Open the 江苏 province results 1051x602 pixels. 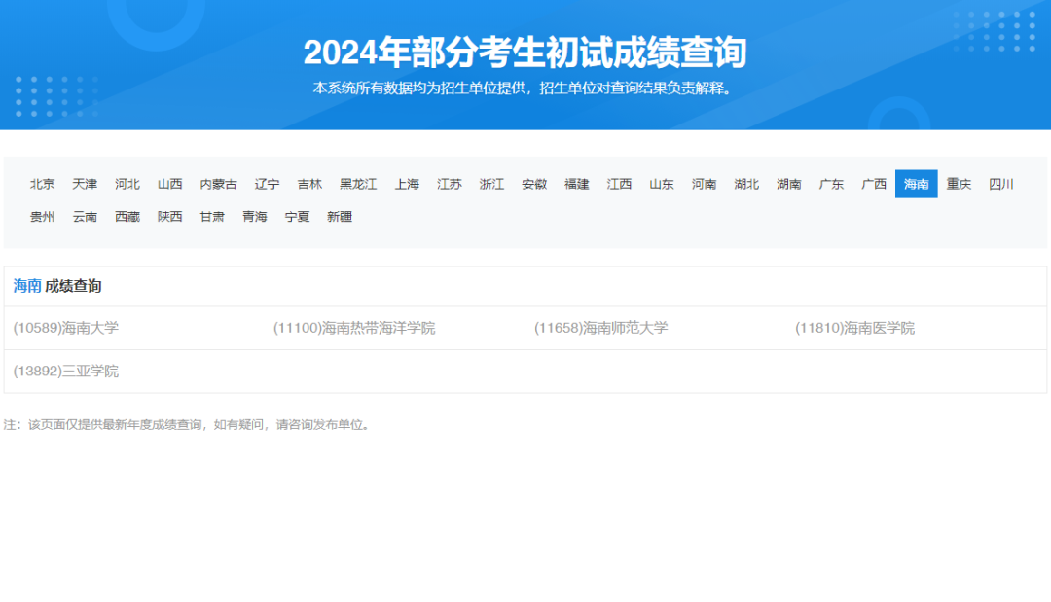click(449, 184)
